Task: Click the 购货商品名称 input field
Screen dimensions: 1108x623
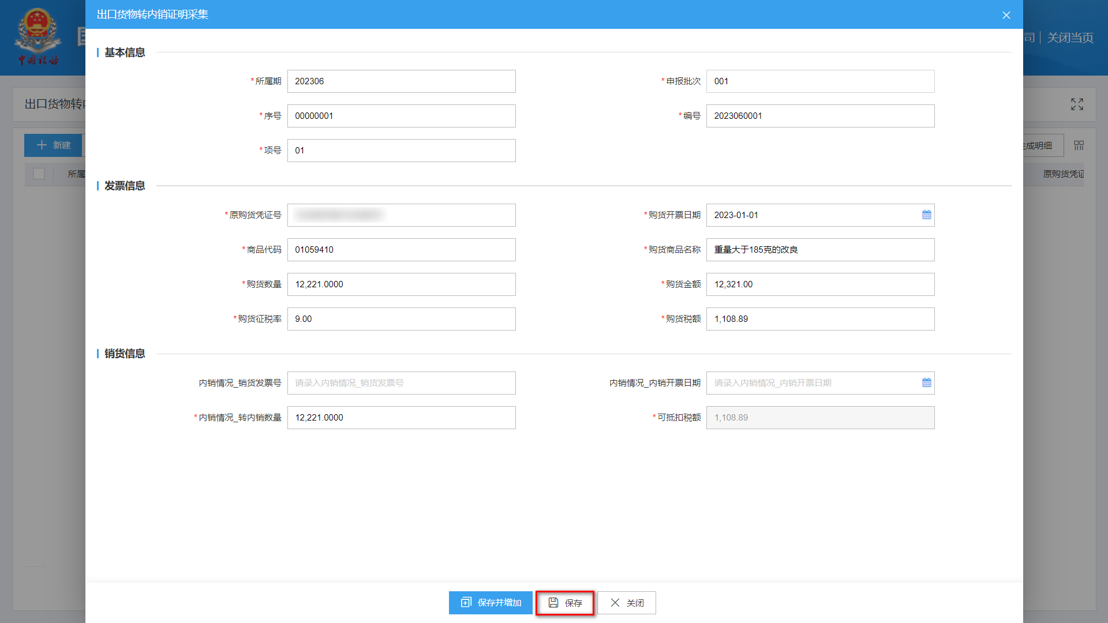Action: [x=819, y=250]
